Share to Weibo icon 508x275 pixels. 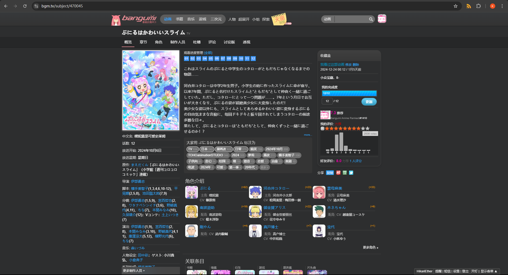pos(338,173)
